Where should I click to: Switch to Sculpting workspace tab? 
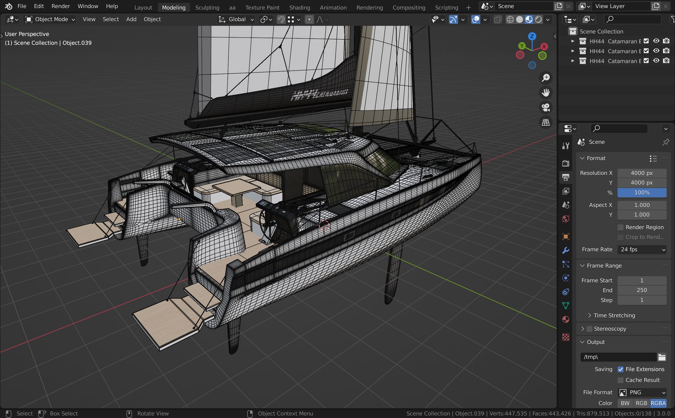[207, 7]
